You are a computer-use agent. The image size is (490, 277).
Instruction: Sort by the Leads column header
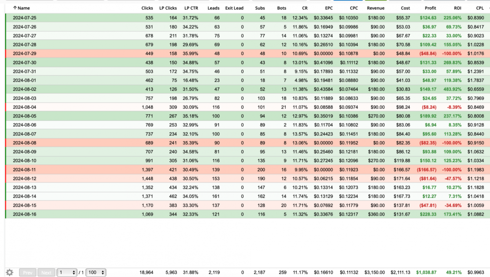coord(214,8)
